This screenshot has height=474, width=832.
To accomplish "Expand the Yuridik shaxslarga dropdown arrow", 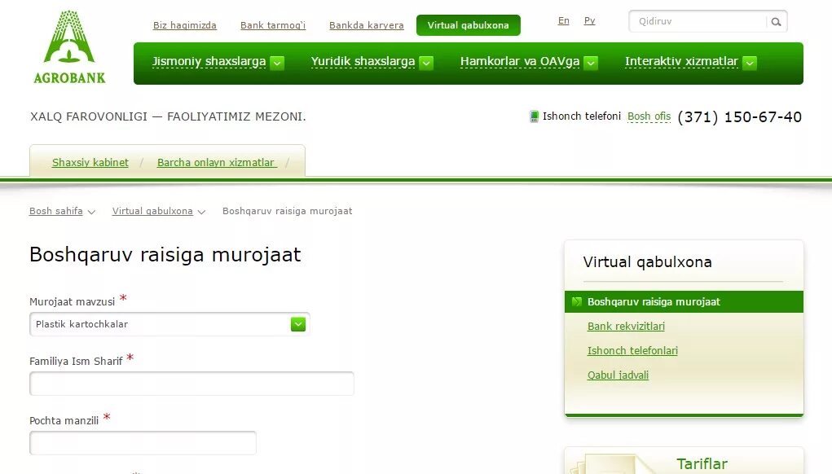I will click(x=426, y=63).
